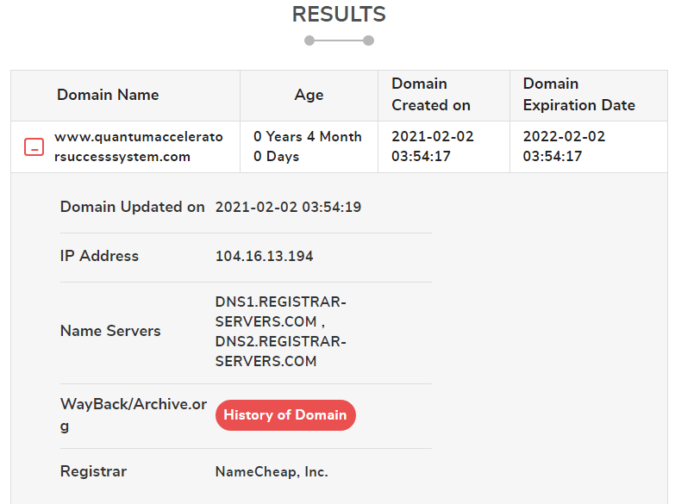Screen dimensions: 675x504
Task: Click the Registrar label
Action: [x=93, y=471]
